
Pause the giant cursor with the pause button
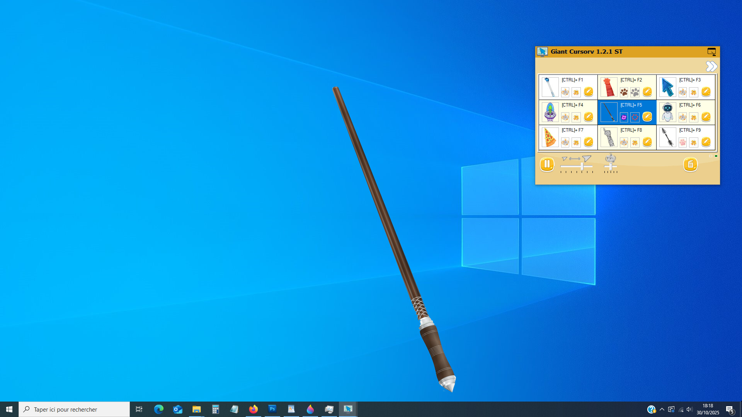547,164
